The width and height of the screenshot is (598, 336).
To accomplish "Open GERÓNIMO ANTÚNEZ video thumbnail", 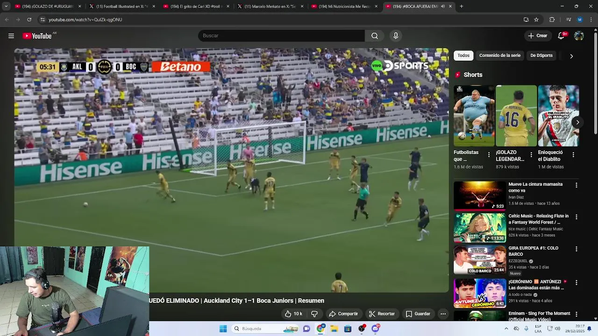I will 480,293.
